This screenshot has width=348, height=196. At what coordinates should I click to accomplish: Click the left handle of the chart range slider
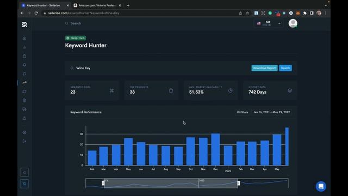pos(103,183)
